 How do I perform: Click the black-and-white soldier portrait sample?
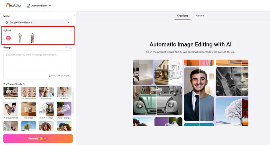tap(232, 82)
